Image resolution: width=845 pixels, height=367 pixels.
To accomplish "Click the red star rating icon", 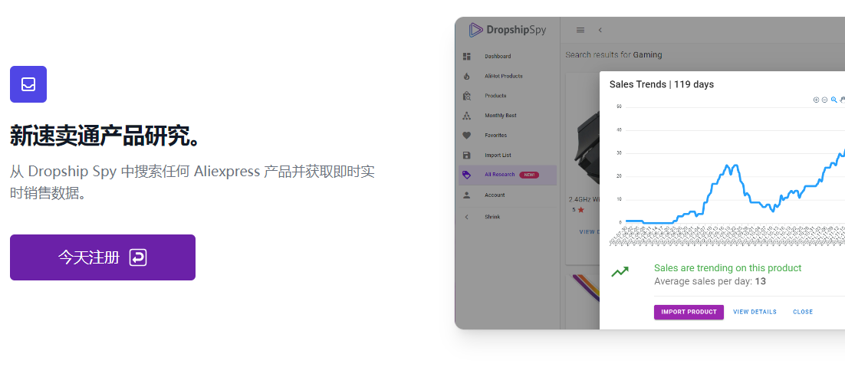I will (x=581, y=210).
